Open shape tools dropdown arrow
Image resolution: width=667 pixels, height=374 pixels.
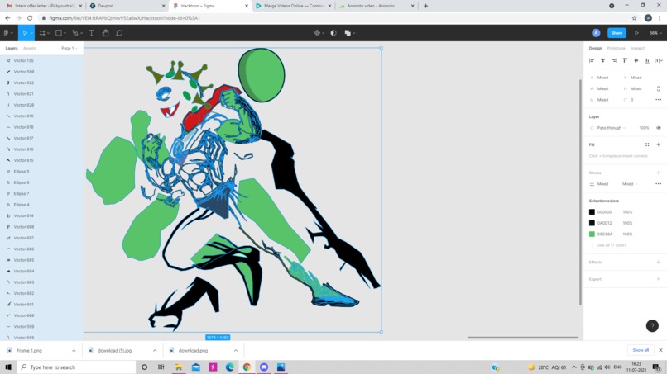65,33
